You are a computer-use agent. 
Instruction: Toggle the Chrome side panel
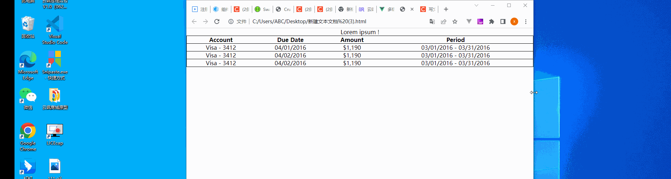tap(503, 21)
